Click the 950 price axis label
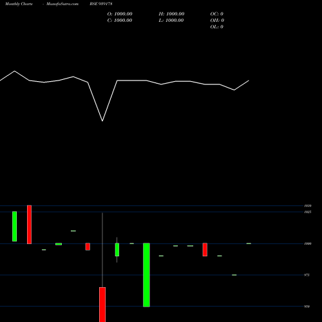Image resolution: width=322 pixels, height=322 pixels. click(x=307, y=307)
